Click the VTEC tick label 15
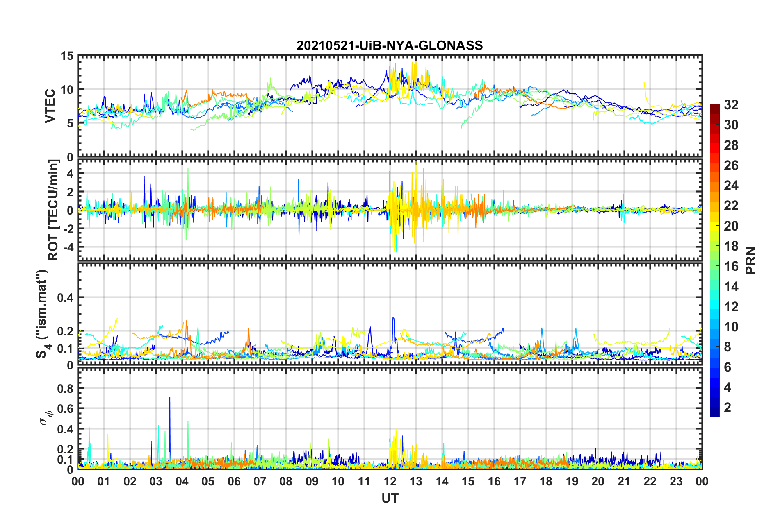Screen dimensions: 780x521 66,56
